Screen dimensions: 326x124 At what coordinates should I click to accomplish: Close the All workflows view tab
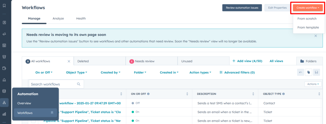point(69,61)
